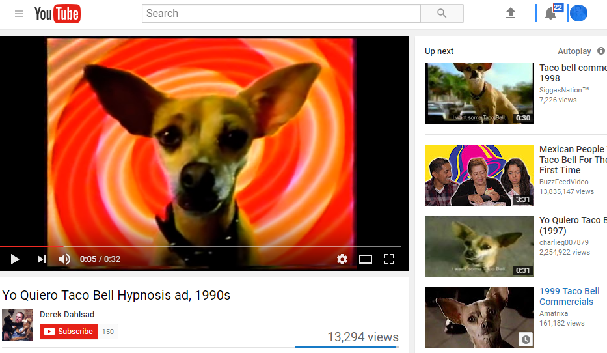Open the player settings gear
607x353 pixels.
[342, 259]
